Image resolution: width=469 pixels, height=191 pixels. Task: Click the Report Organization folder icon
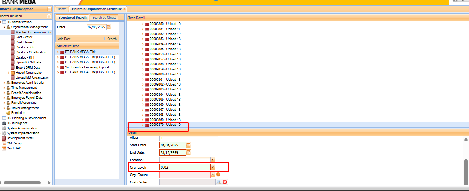pos(13,73)
